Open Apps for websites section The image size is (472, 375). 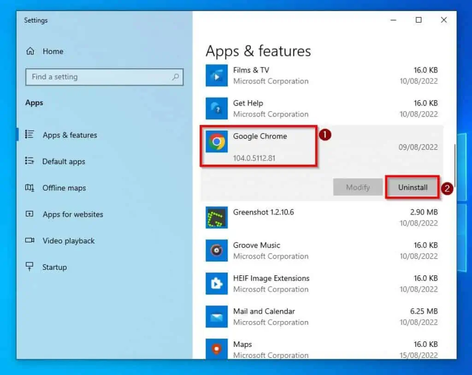click(x=73, y=214)
